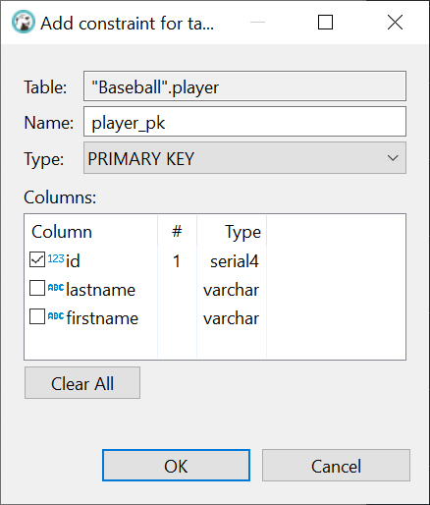Click the DBeaver app icon in title bar
This screenshot has width=430, height=505.
[x=23, y=23]
